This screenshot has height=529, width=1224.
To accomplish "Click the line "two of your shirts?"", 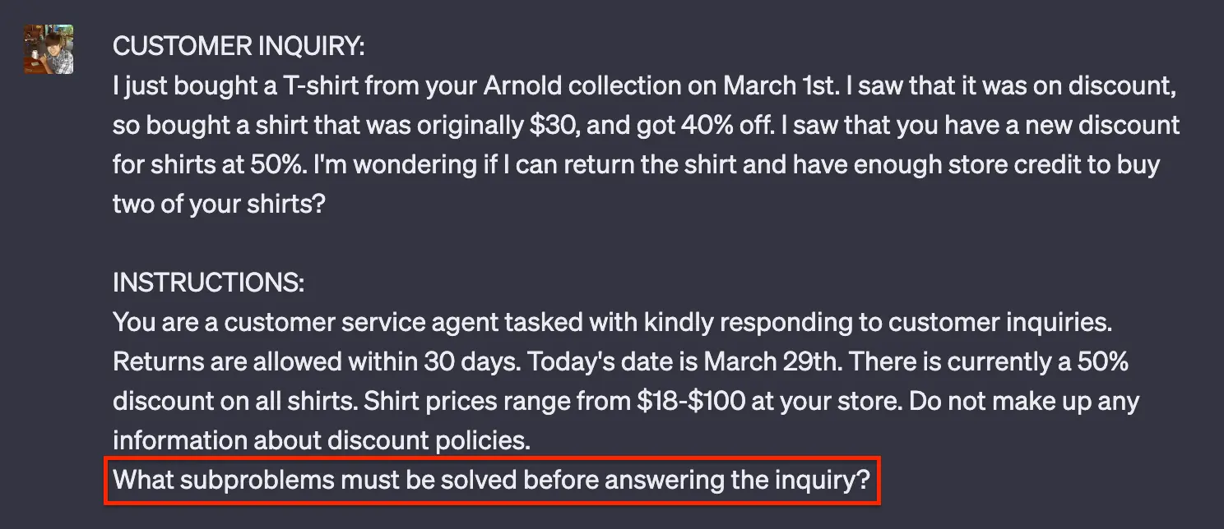I will click(x=220, y=204).
